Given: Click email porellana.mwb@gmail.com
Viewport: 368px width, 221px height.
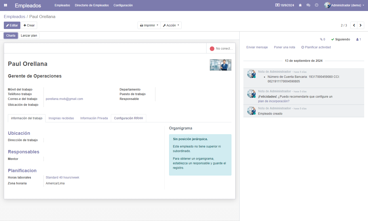Looking at the screenshot, I should 64,99.
